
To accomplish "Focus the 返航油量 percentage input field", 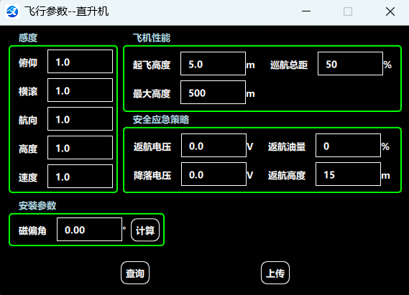I will (x=348, y=145).
